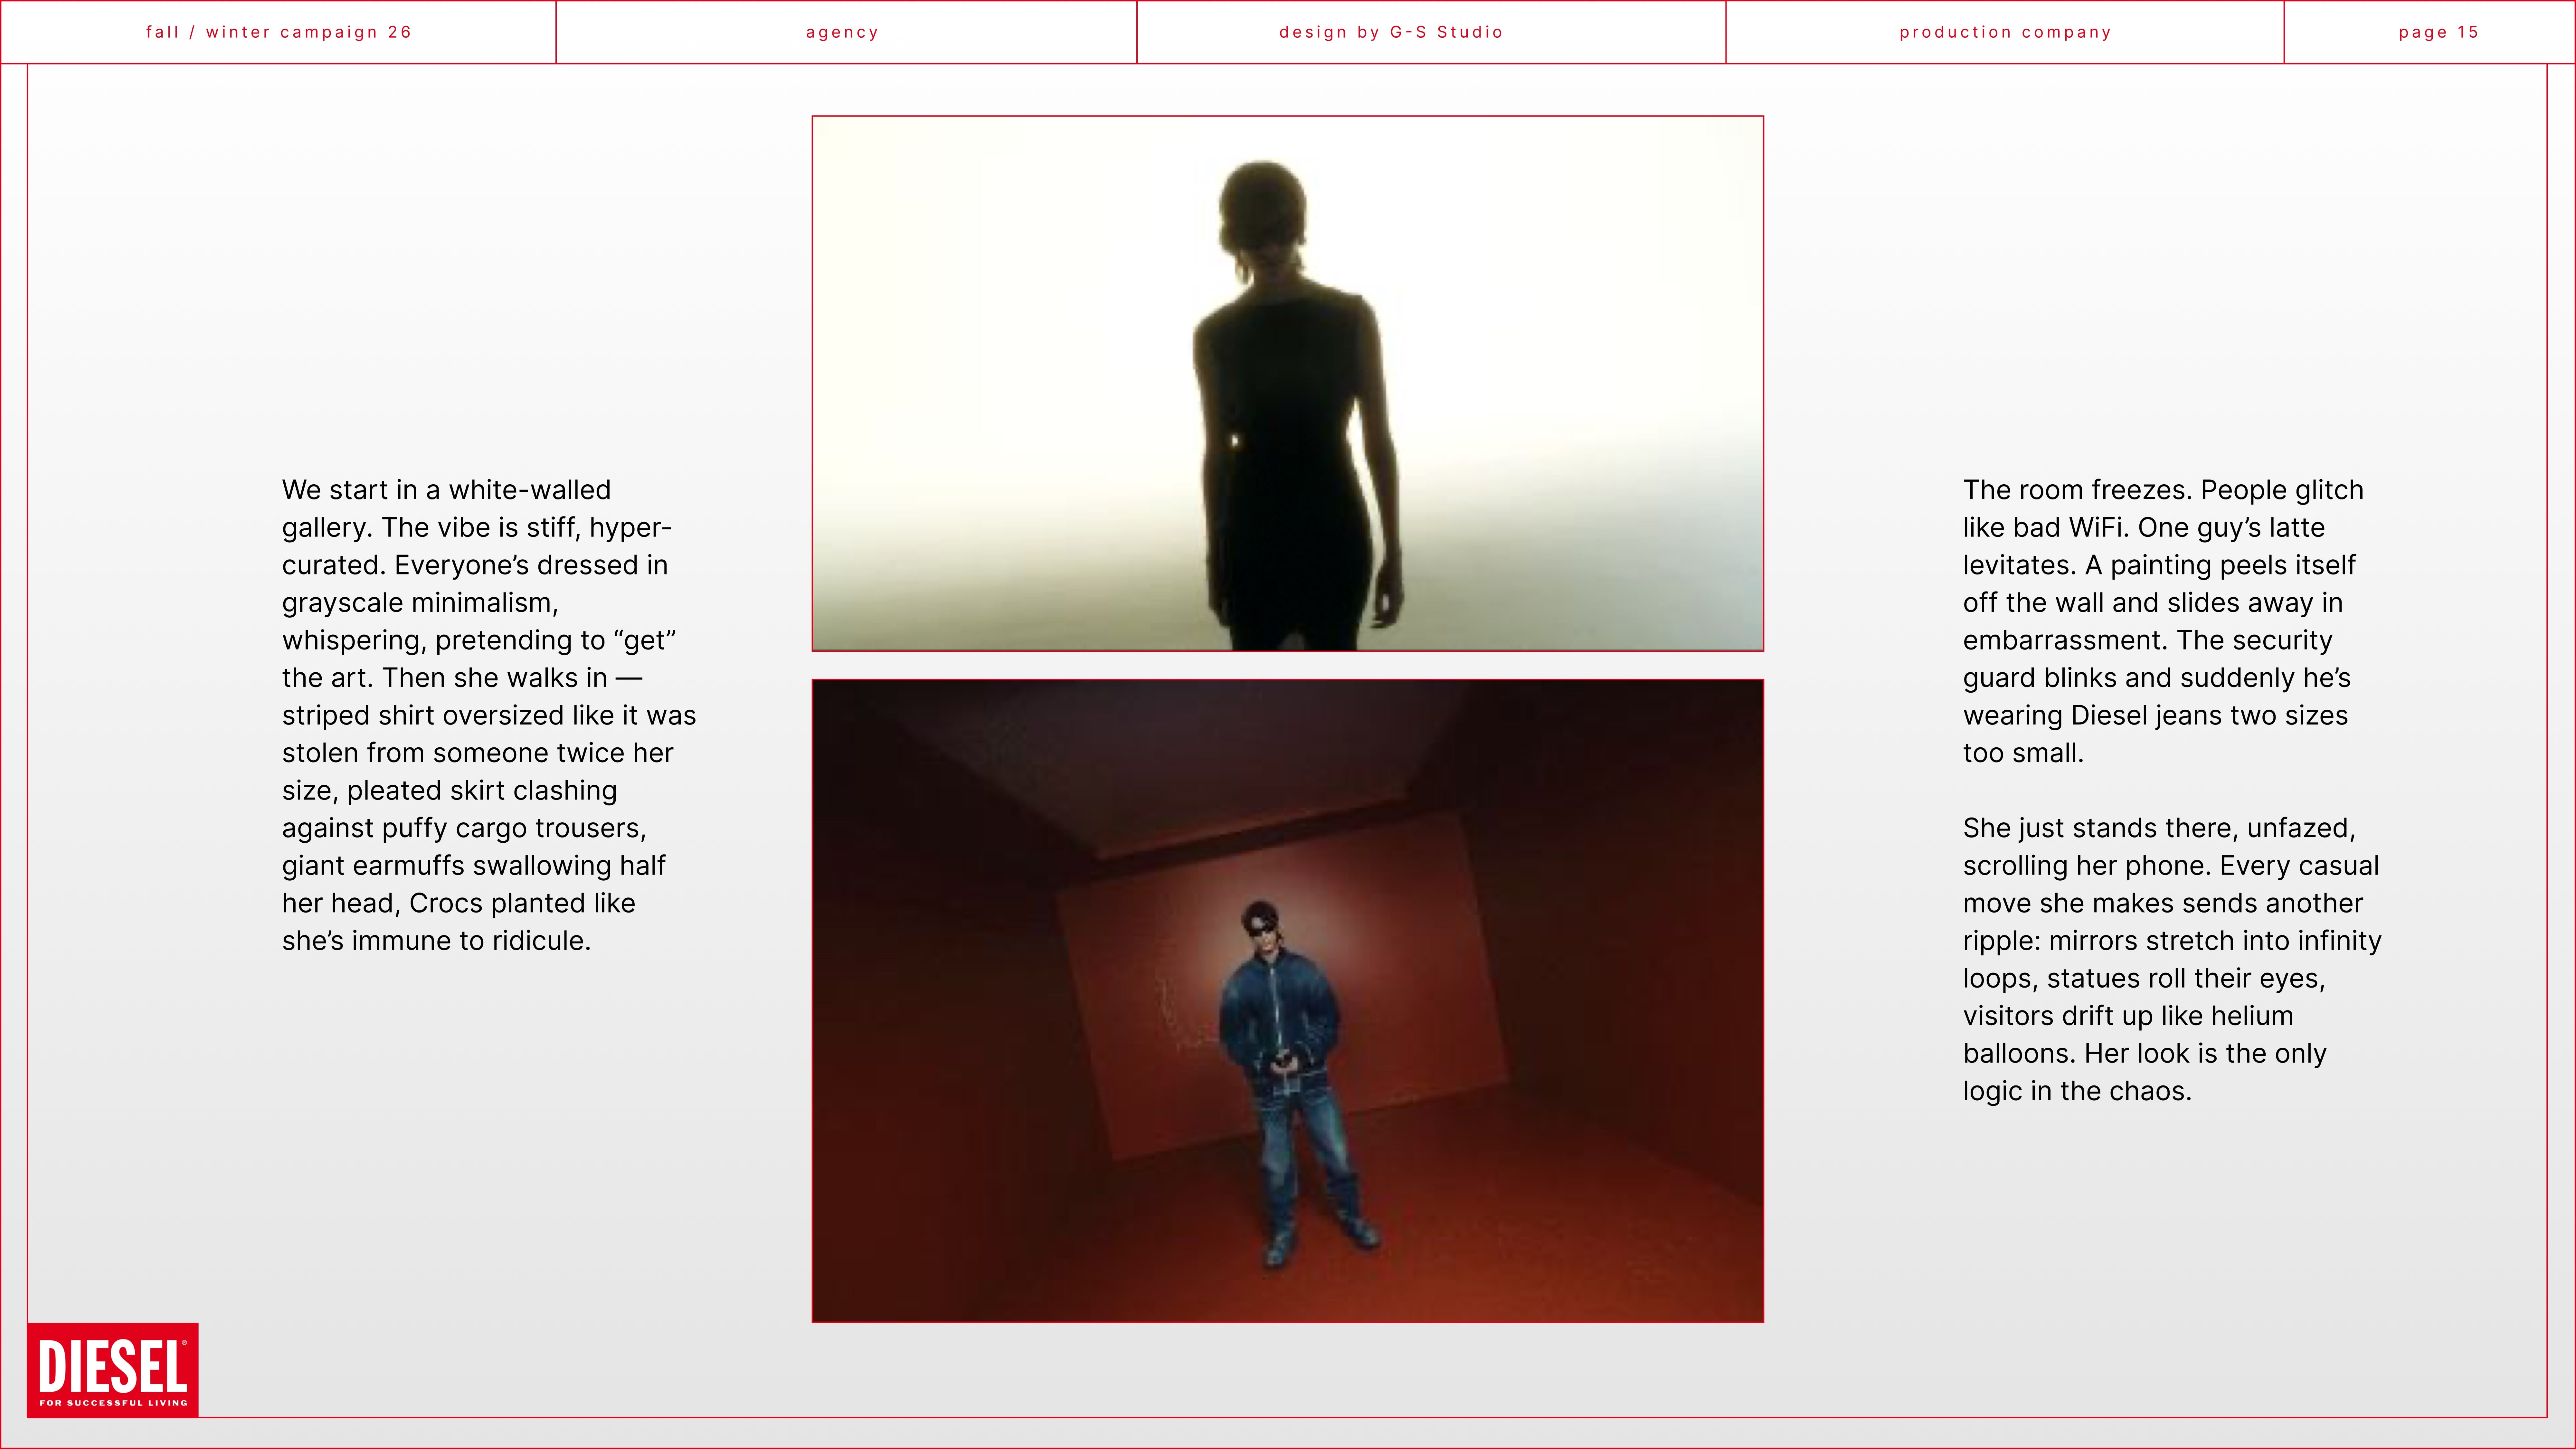Click the word 'Crocs' in left text

click(446, 903)
